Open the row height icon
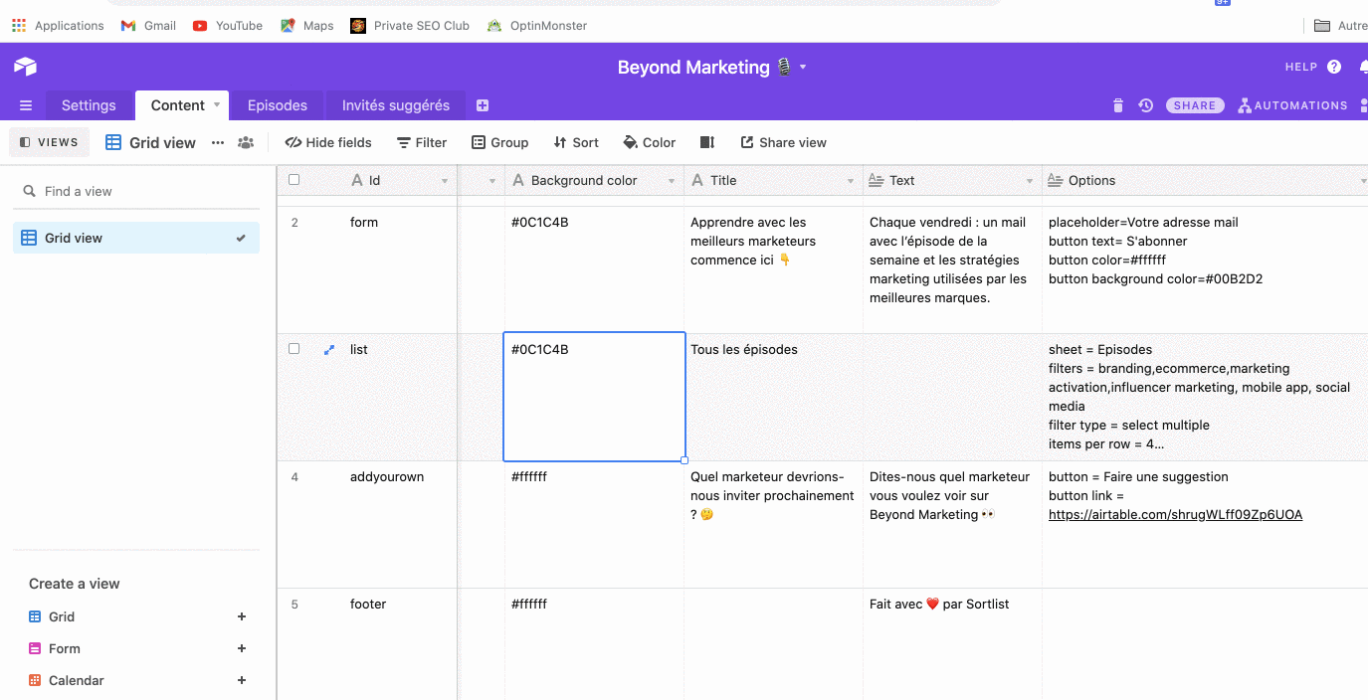The width and height of the screenshot is (1368, 700). tap(707, 142)
